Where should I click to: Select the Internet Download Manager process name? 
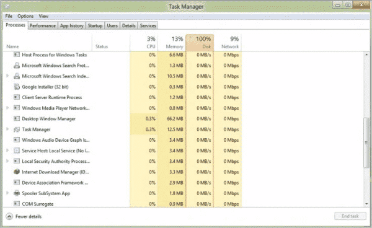pos(55,172)
